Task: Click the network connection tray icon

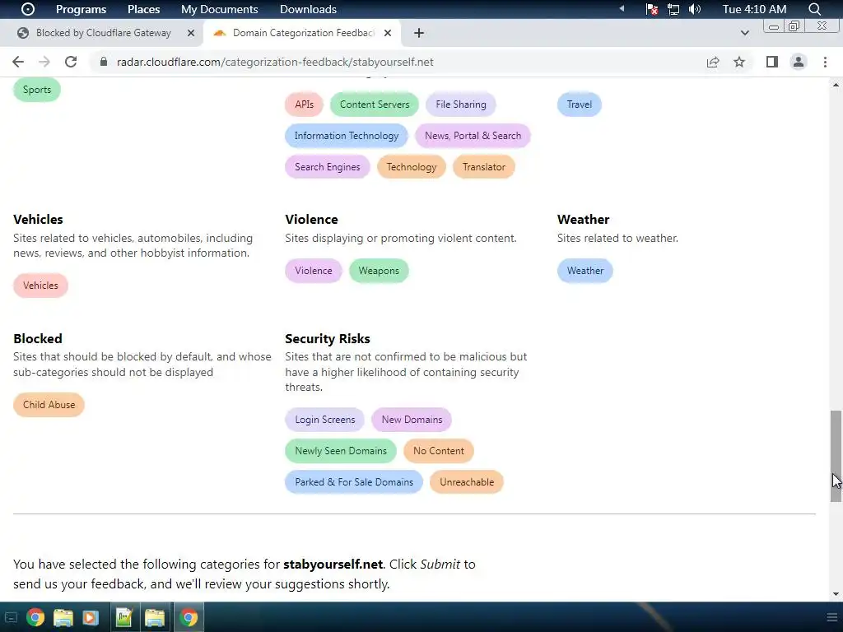Action: (x=673, y=9)
